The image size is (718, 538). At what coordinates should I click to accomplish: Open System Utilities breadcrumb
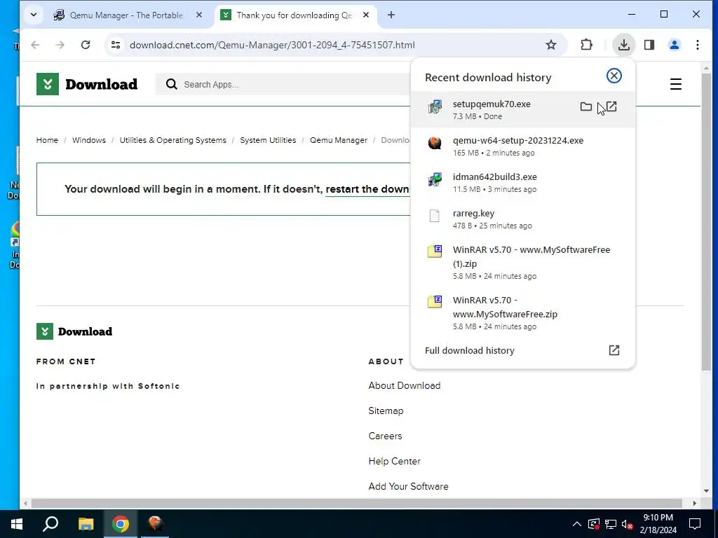pyautogui.click(x=268, y=140)
